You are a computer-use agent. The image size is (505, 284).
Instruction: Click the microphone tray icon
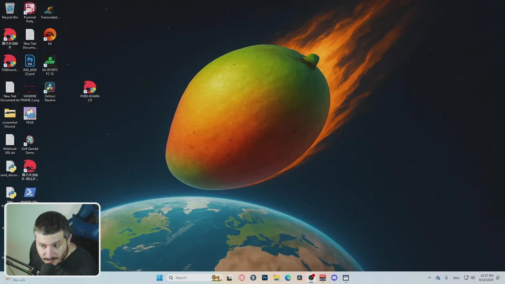coord(446,278)
